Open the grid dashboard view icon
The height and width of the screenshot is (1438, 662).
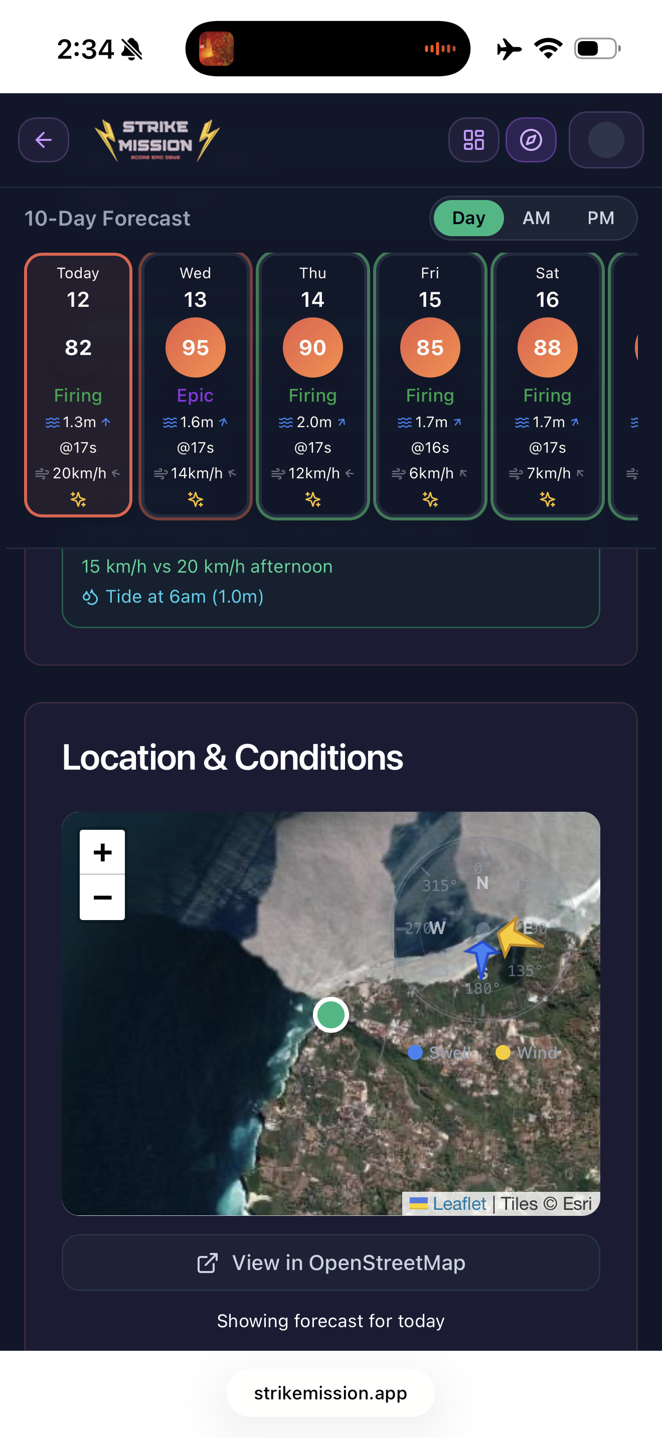473,139
